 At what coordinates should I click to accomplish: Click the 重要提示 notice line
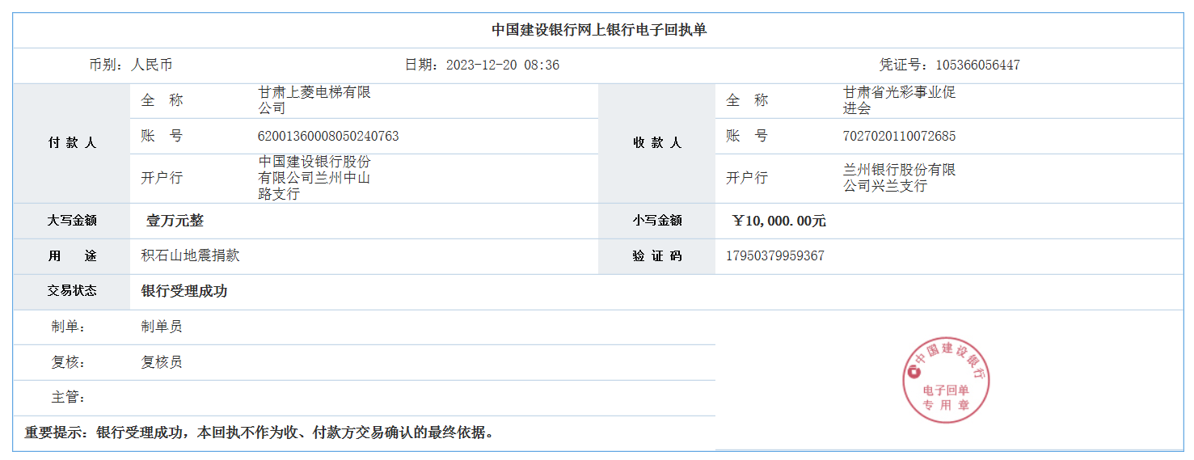point(259,433)
